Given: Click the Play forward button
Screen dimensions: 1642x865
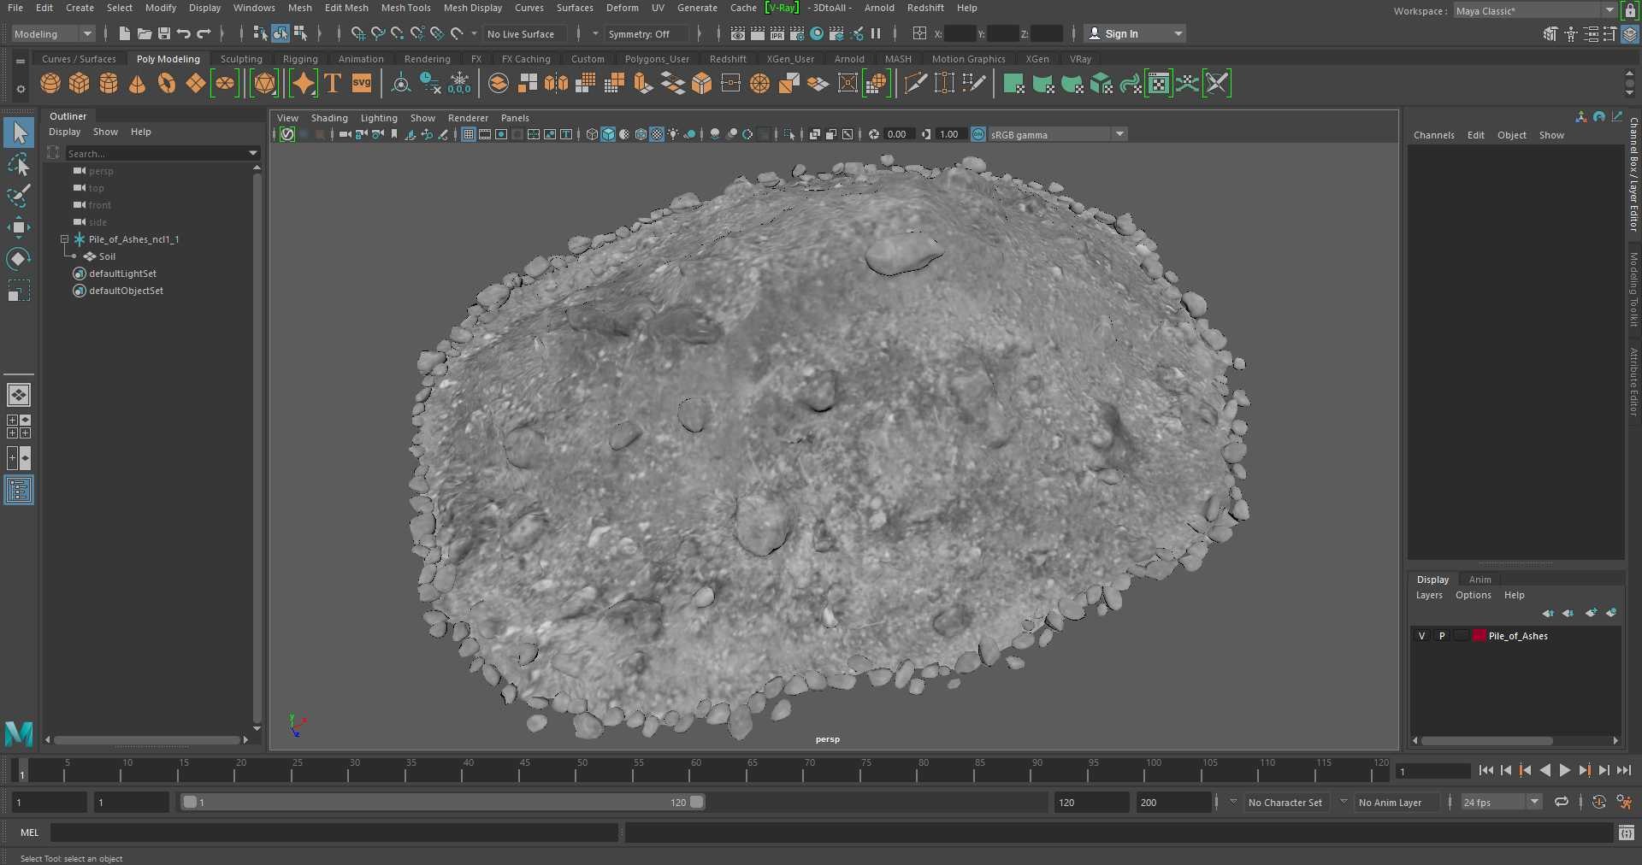Looking at the screenshot, I should tap(1564, 770).
